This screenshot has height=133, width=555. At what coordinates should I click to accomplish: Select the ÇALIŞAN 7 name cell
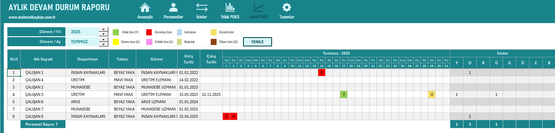43,109
